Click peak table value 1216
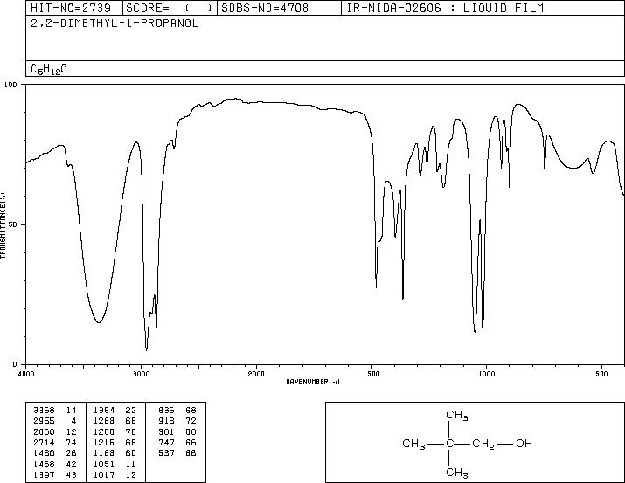Viewport: 625px width, 483px height. click(x=104, y=442)
